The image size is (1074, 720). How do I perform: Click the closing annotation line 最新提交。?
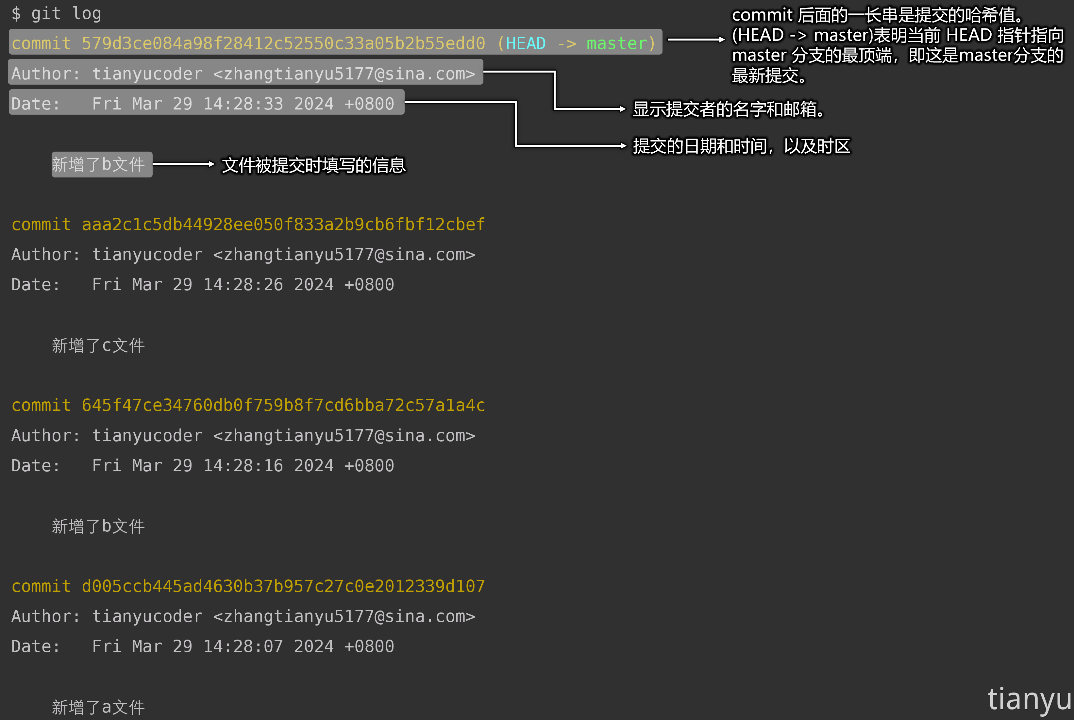click(x=769, y=76)
